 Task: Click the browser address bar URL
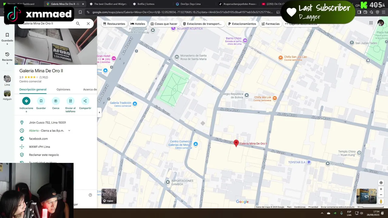tap(182, 12)
